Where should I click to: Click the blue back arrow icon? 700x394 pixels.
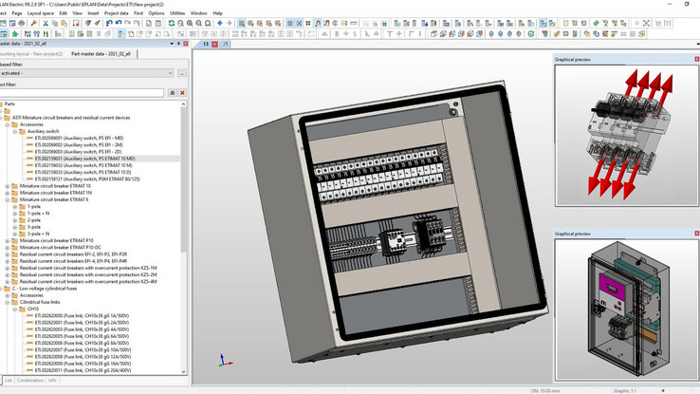point(220,23)
